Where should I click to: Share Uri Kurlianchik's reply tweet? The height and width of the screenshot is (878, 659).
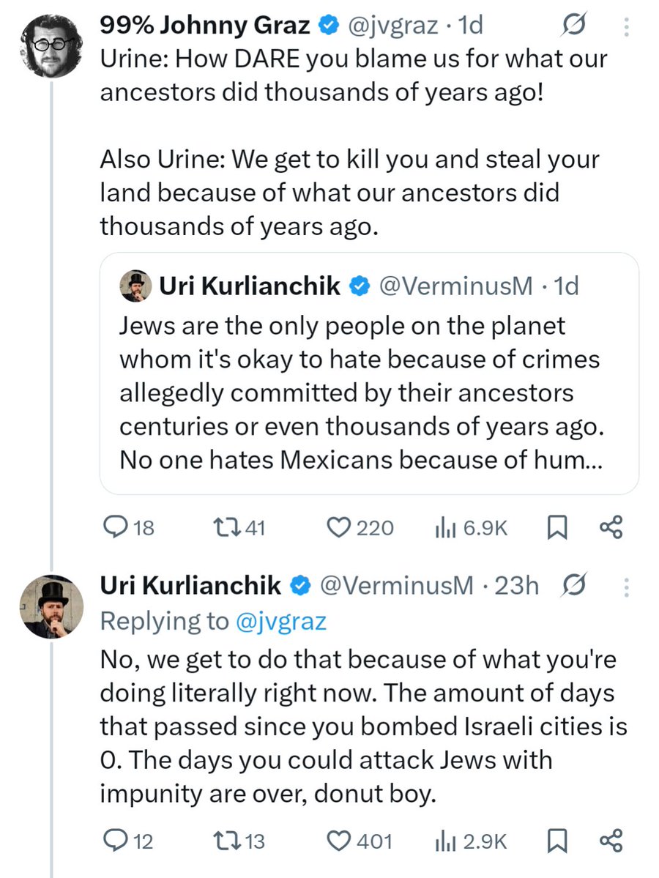(x=611, y=841)
